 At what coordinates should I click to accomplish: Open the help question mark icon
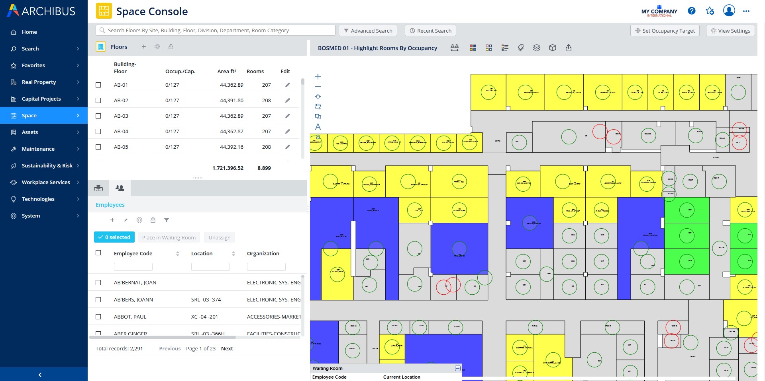[x=691, y=11]
